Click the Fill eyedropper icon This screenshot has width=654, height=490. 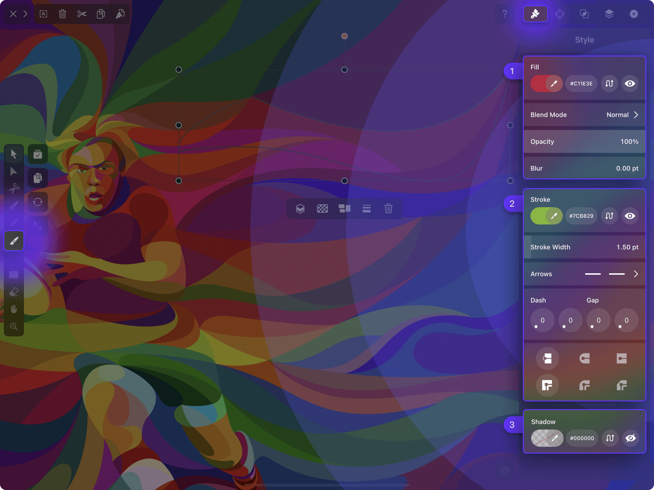pos(554,84)
